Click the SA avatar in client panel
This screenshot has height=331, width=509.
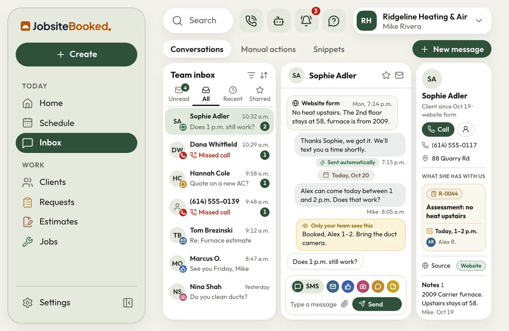pyautogui.click(x=432, y=79)
